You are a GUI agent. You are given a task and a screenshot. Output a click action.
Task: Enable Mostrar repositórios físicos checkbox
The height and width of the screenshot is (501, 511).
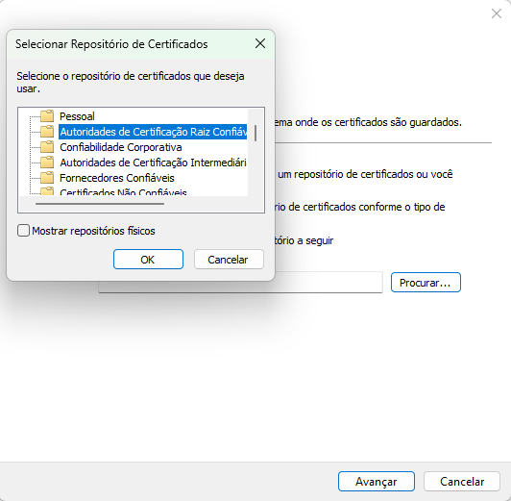pyautogui.click(x=23, y=230)
